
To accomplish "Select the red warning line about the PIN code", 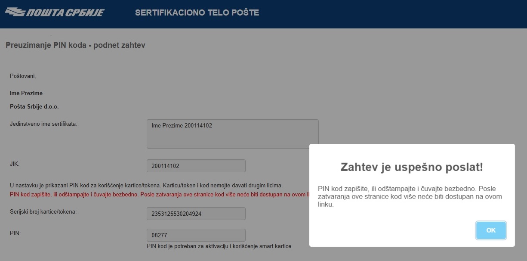I will (160, 194).
